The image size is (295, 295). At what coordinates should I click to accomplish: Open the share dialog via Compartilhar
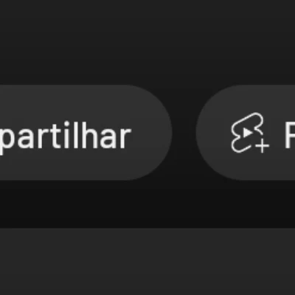tap(86, 133)
